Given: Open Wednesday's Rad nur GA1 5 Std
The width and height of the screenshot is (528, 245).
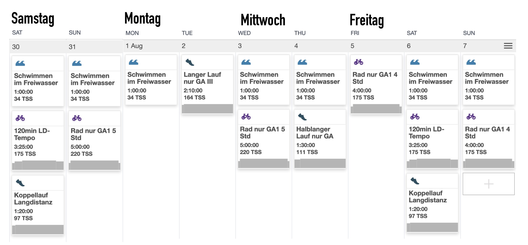Looking at the screenshot, I should coord(262,133).
